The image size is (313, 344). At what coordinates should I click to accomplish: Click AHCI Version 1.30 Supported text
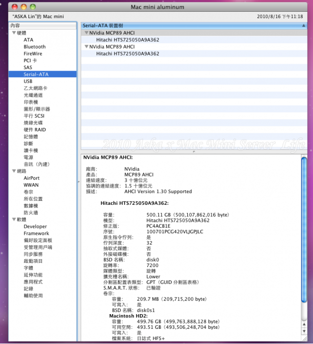(x=158, y=192)
